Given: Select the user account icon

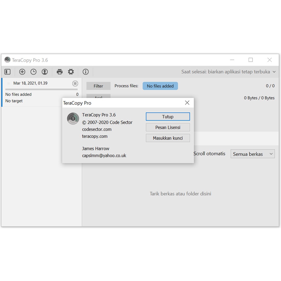Looking at the screenshot, I should point(45,72).
